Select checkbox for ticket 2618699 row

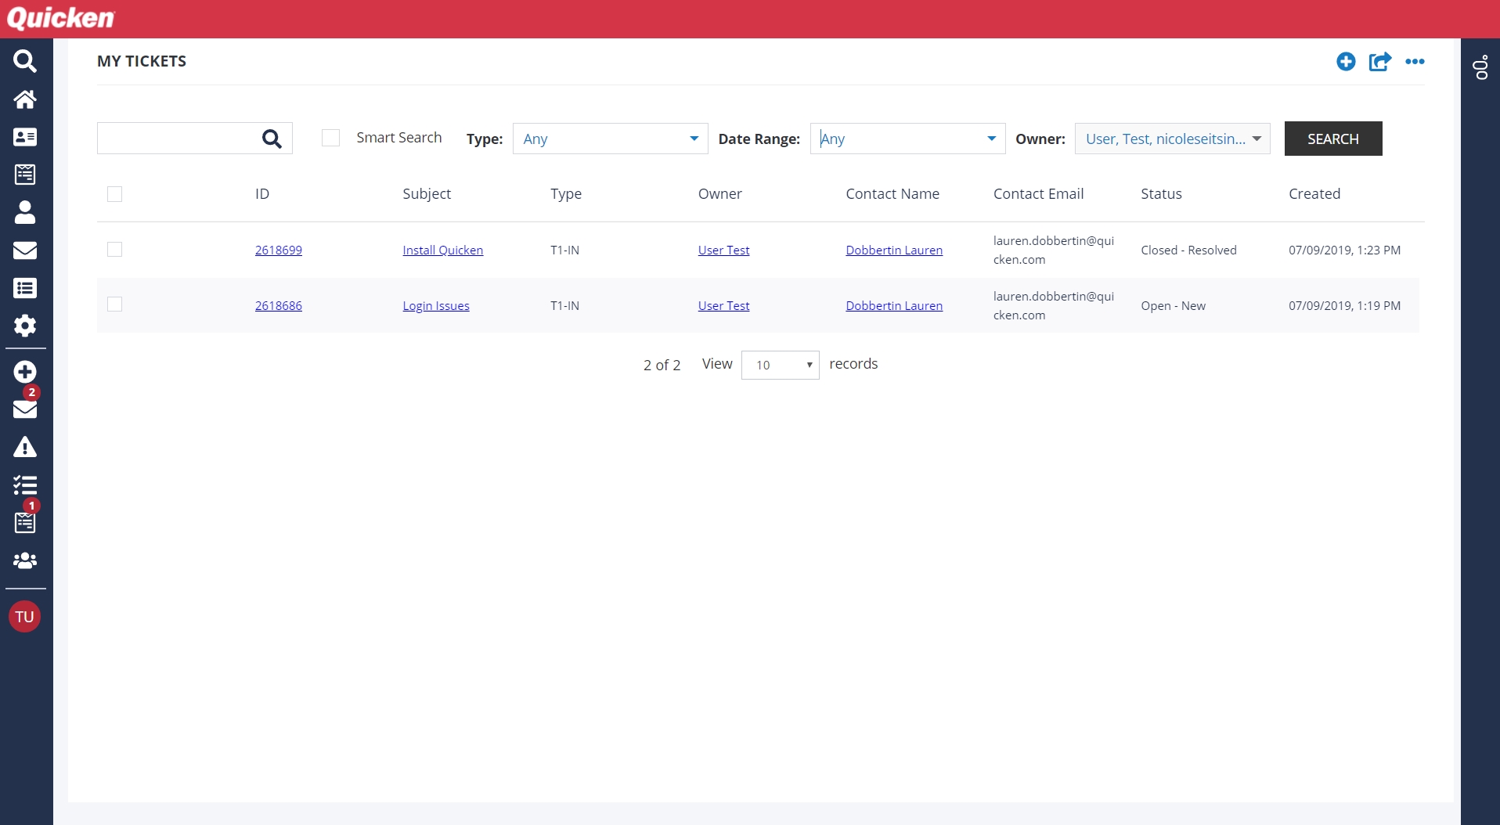[115, 250]
